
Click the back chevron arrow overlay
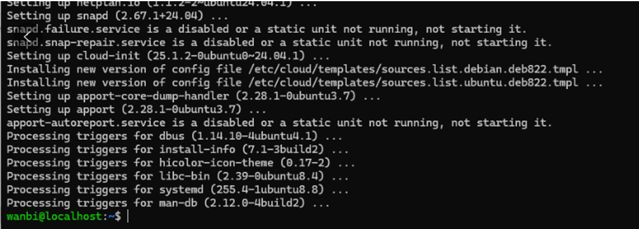click(x=27, y=38)
